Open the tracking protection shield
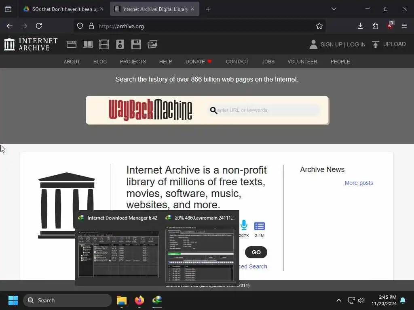 [80, 26]
